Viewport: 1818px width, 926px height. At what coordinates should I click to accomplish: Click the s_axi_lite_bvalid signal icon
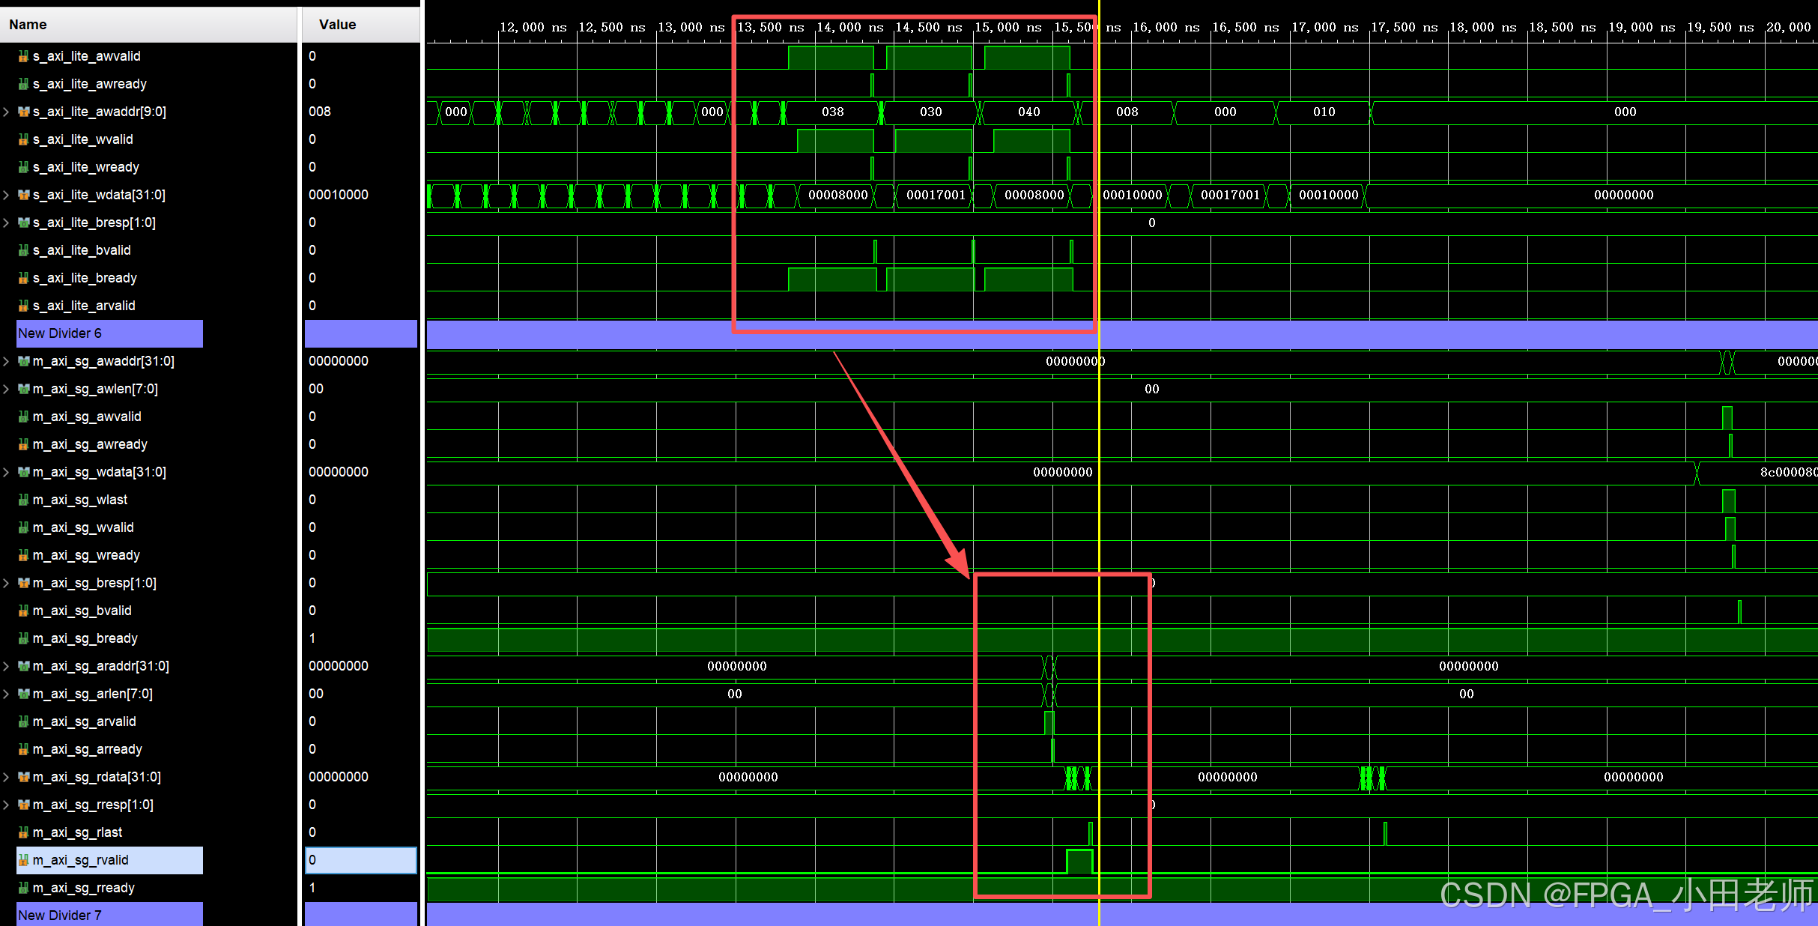click(23, 250)
